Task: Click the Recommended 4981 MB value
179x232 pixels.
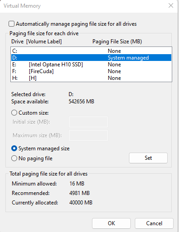Action: pyautogui.click(x=79, y=193)
